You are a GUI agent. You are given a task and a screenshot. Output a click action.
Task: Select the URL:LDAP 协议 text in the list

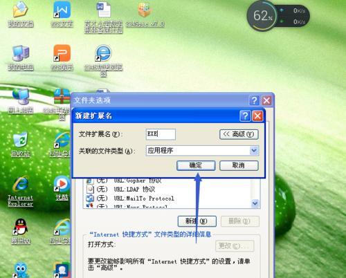click(135, 189)
